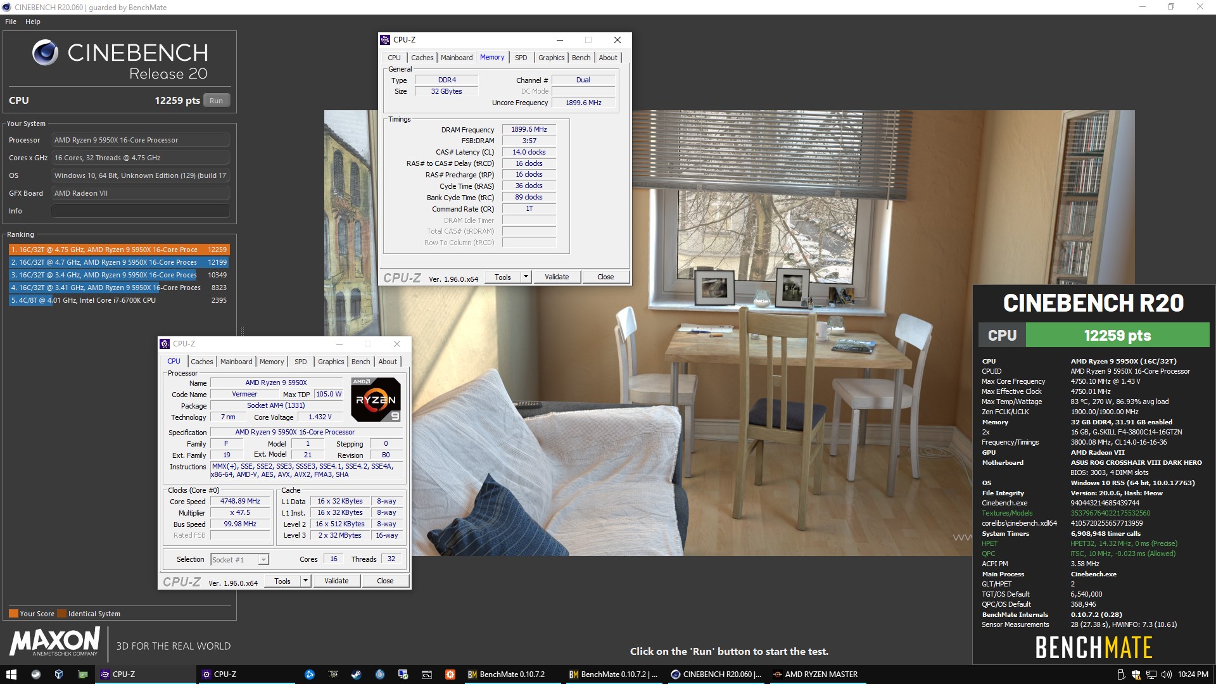Click the CPU-Z icon in CPU window title bar
The height and width of the screenshot is (684, 1216).
[x=165, y=344]
